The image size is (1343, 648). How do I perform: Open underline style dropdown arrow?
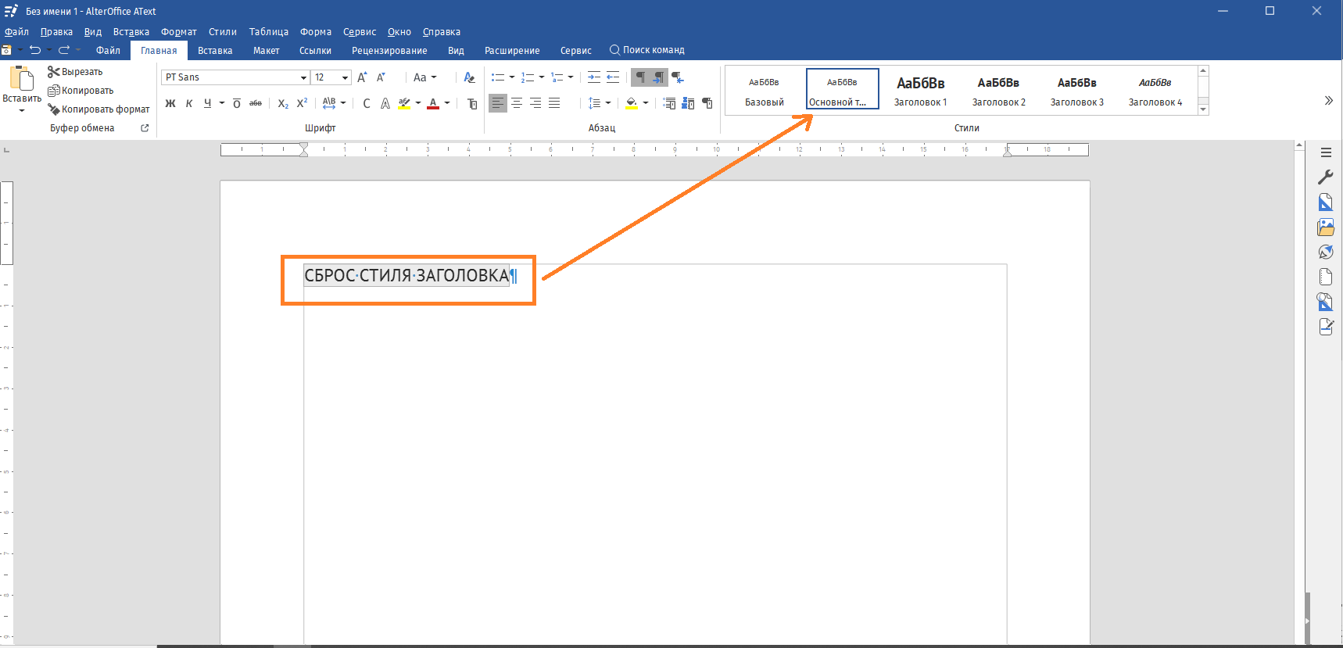222,103
